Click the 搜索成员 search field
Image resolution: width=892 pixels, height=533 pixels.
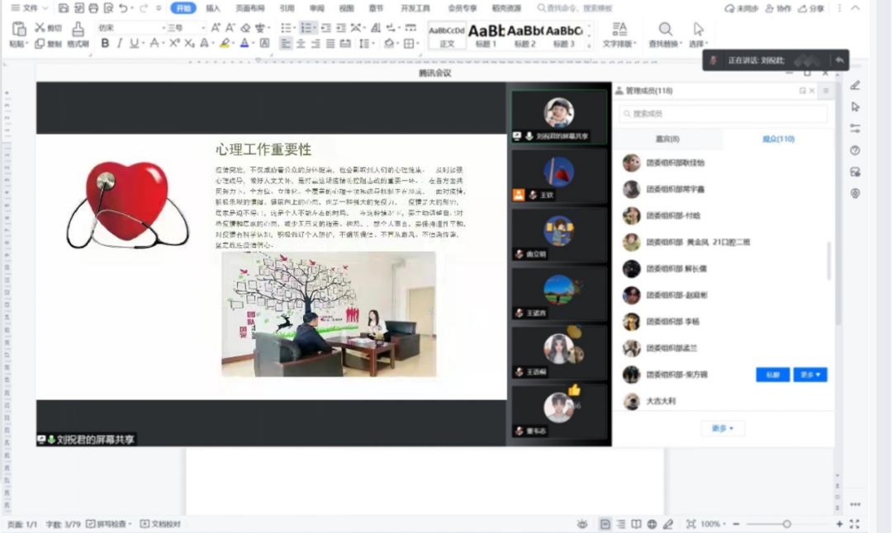click(723, 113)
